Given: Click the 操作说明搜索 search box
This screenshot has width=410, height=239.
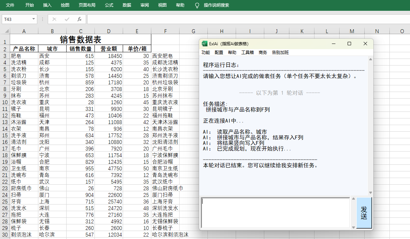Looking at the screenshot, I should click(217, 5).
